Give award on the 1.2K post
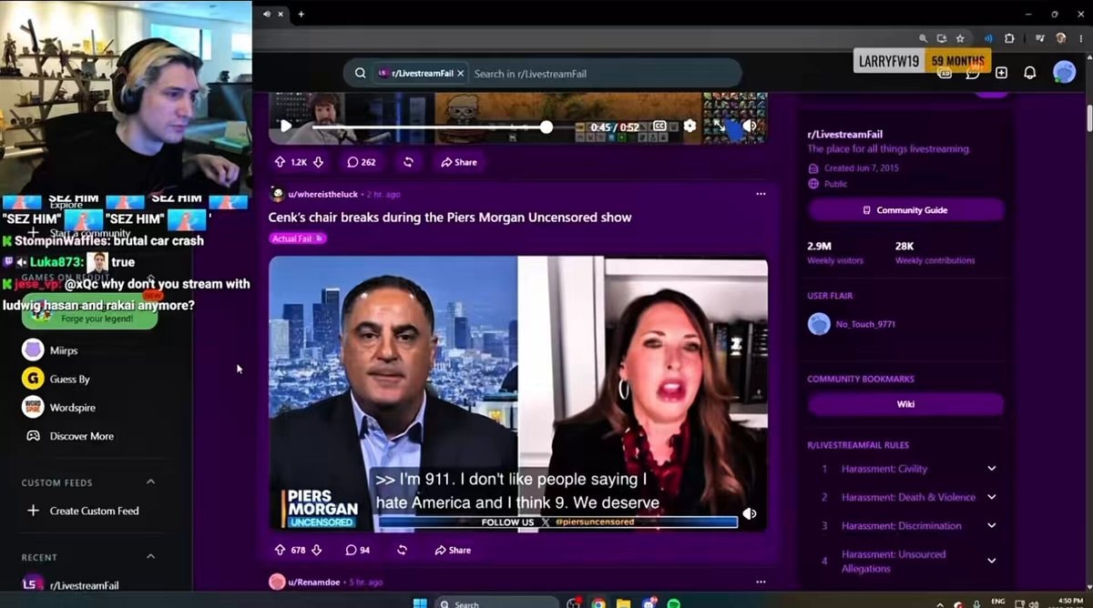Screen dimensions: 1093x608 click(x=408, y=162)
